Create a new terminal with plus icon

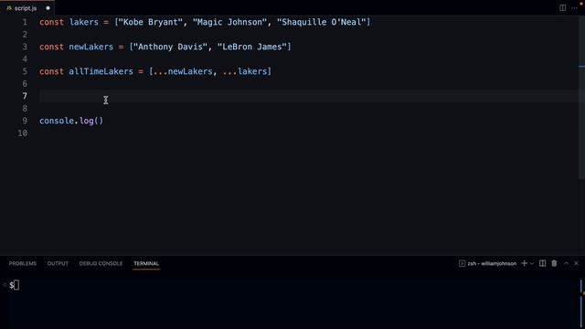pyautogui.click(x=524, y=263)
